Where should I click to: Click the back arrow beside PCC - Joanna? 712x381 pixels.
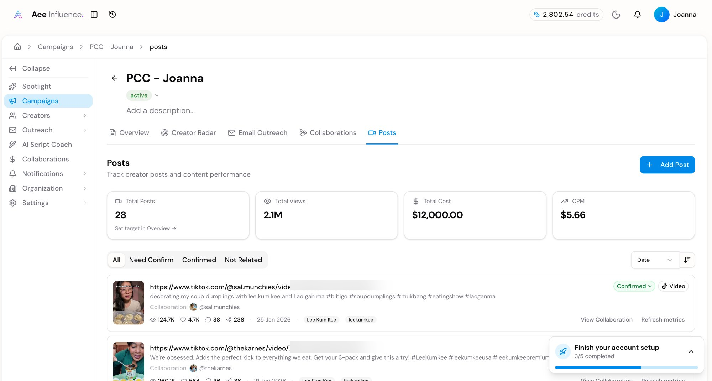pyautogui.click(x=114, y=78)
